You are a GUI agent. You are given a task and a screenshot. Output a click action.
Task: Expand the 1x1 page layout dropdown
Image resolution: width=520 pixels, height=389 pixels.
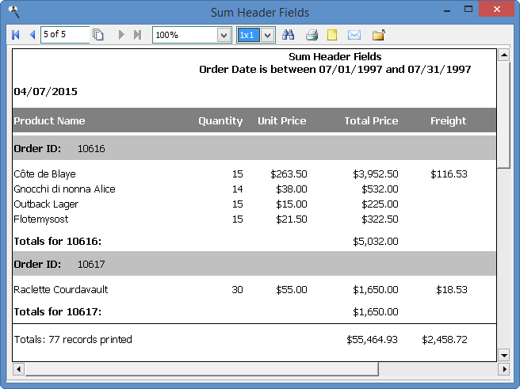click(x=268, y=35)
